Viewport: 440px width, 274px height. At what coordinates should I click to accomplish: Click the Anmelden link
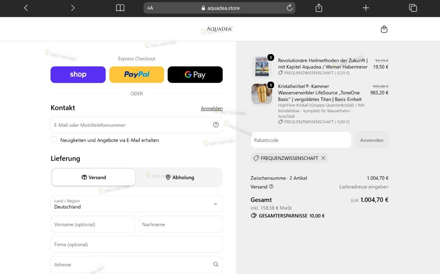coord(212,108)
